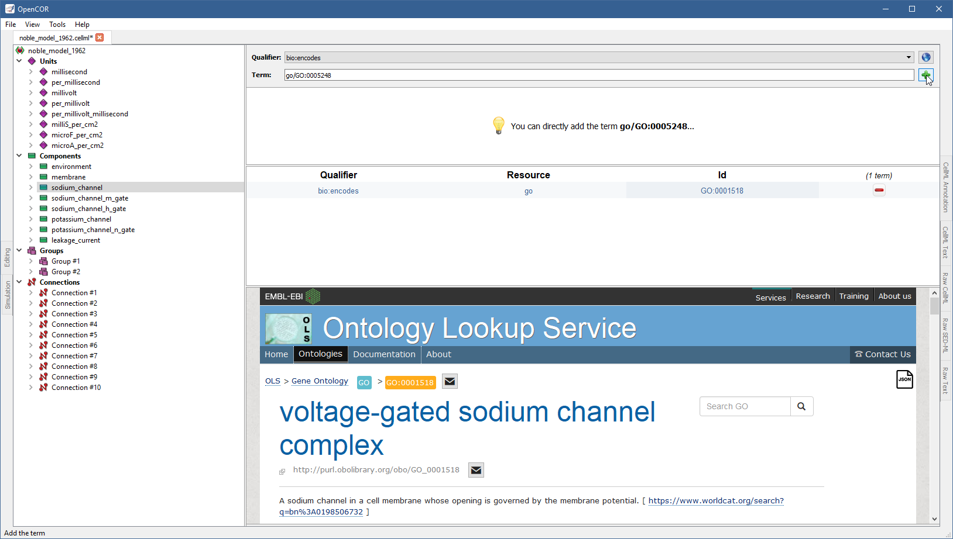Click the globe lookup qualifier icon
The image size is (953, 539).
coord(925,57)
